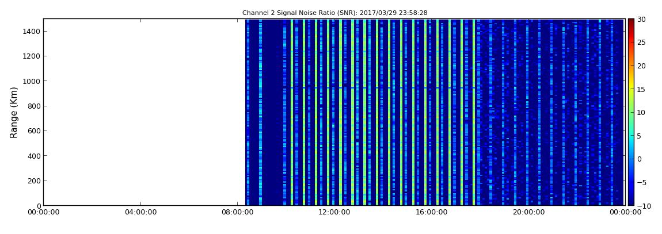The image size is (662, 234).
Task: Click the colorbar label -5
Action: 642,183
